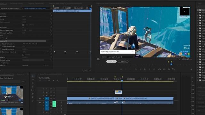Toggle sync lock on track V1
Screen dimensions: 205x115
click(51, 99)
